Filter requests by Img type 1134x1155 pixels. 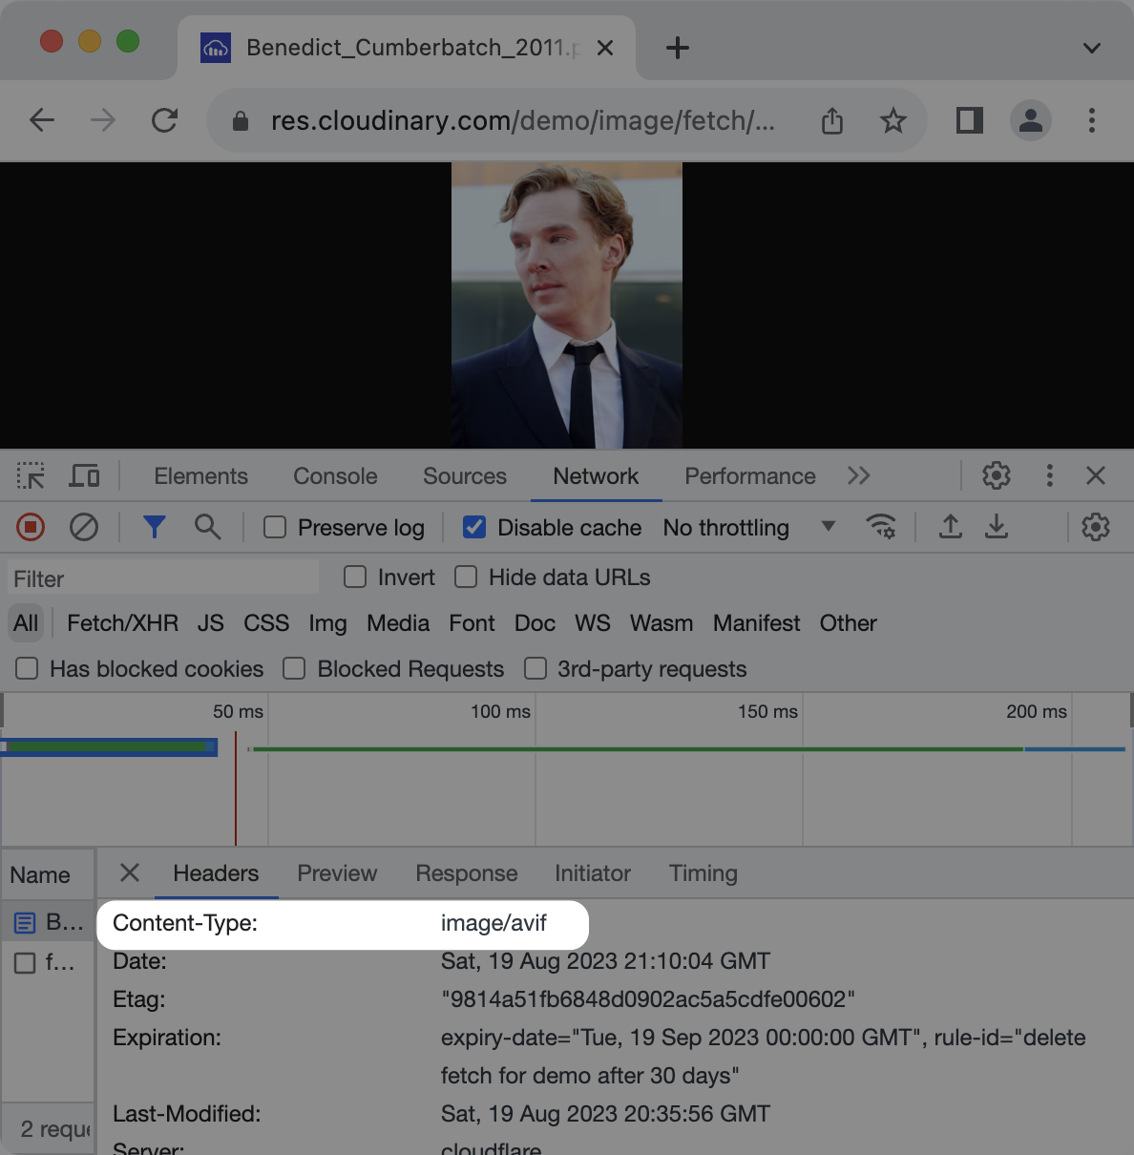click(327, 623)
